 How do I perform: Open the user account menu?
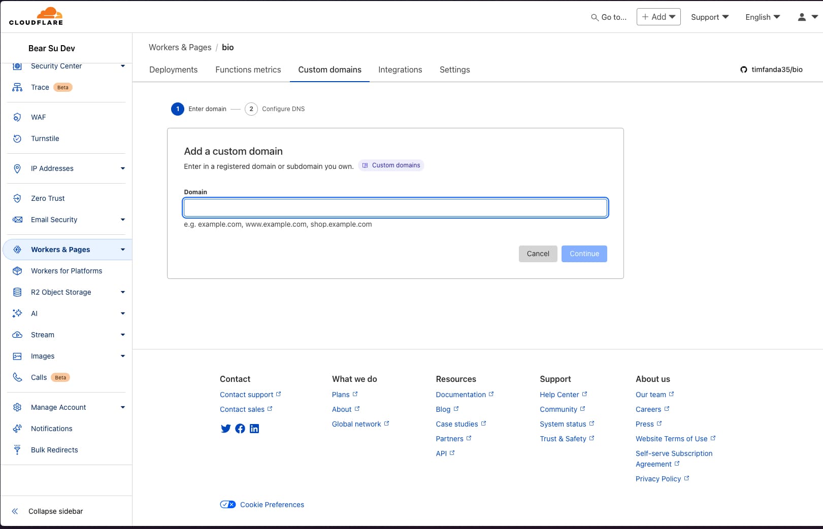(x=808, y=17)
